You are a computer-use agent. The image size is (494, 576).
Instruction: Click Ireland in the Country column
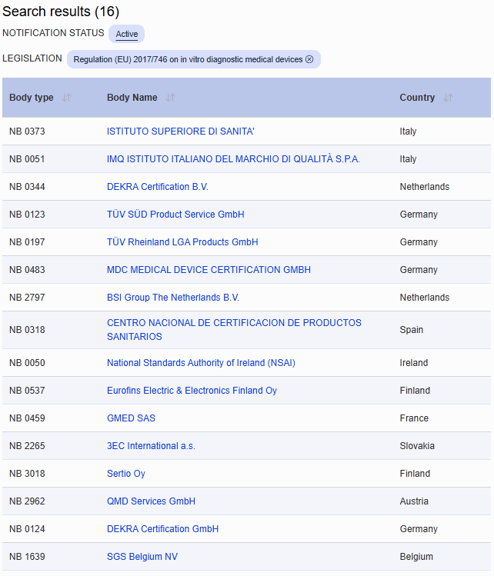(414, 363)
